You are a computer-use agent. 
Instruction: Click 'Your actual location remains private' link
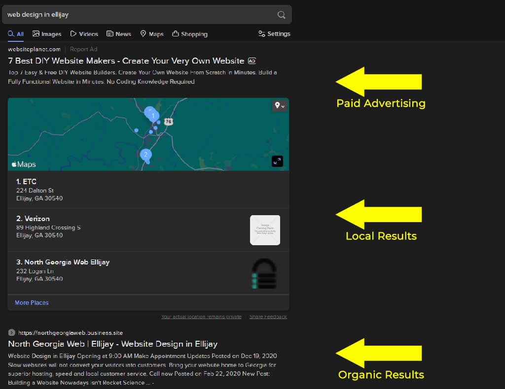click(201, 317)
